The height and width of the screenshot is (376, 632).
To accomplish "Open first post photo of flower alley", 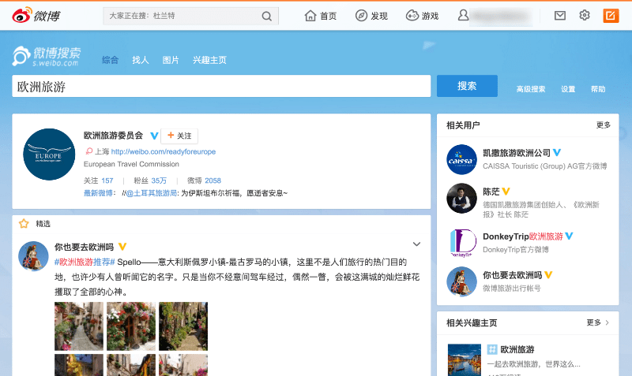I will pyautogui.click(x=78, y=326).
